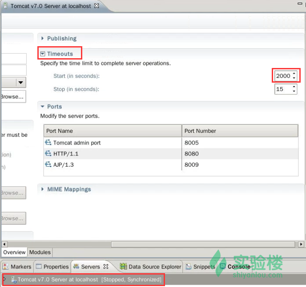This screenshot has width=306, height=287.
Task: Close the Tomcat v7.0 Server editor tab
Action: (97, 6)
